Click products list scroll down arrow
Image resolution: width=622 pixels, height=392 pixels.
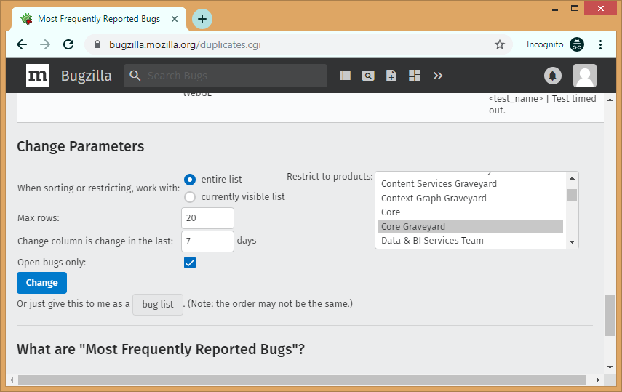point(572,242)
